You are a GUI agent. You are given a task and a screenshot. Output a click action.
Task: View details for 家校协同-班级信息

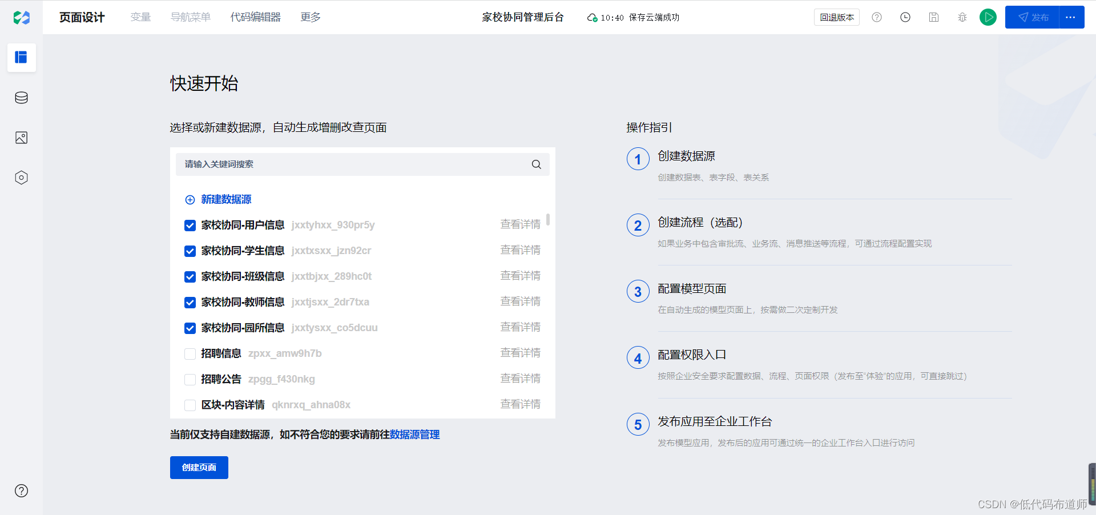(x=520, y=276)
